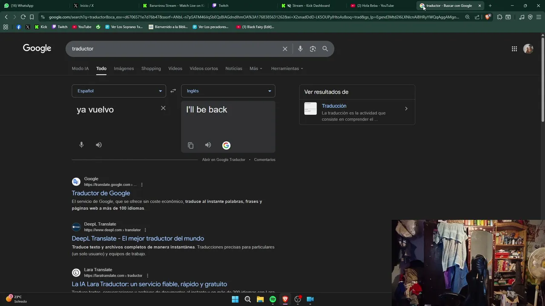The height and width of the screenshot is (306, 545).
Task: Click the Traducción thumbnail image
Action: pos(310,109)
